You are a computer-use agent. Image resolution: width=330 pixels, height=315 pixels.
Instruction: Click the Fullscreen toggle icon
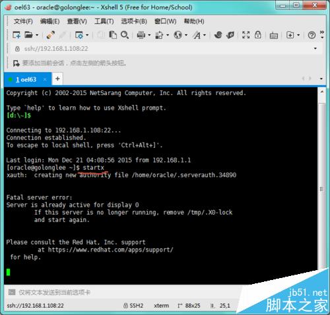tap(246, 35)
